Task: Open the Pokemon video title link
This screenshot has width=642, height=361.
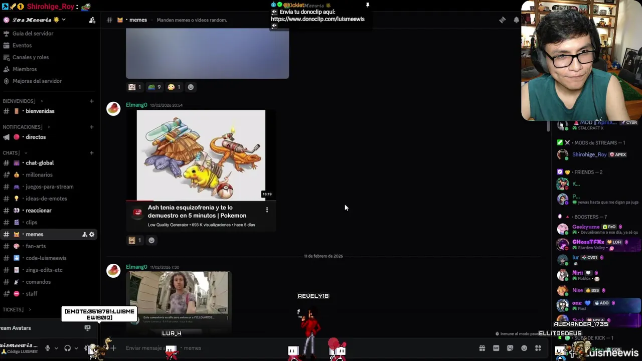Action: (x=197, y=212)
